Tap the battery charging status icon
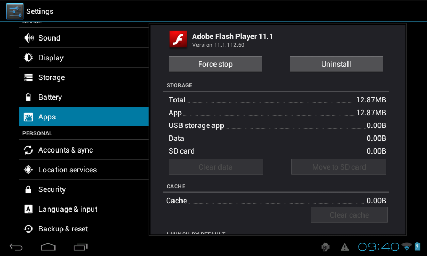Viewport: 427px width, 256px height. (417, 246)
